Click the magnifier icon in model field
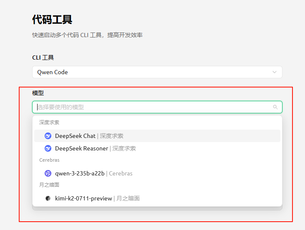Viewport: 305px width, 230px height. [x=275, y=107]
